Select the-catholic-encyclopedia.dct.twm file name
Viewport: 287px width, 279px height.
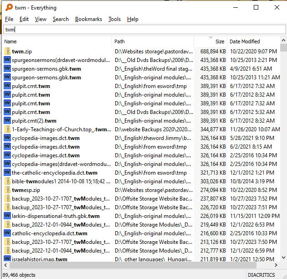pyautogui.click(x=55, y=173)
